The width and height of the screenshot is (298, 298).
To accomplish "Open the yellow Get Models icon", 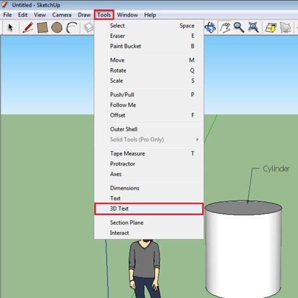I will pos(271,27).
